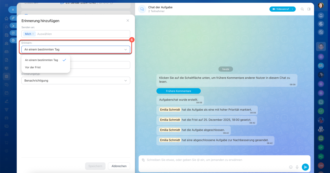Click the Abbrechen button
This screenshot has height=173, width=330.
pos(119,166)
